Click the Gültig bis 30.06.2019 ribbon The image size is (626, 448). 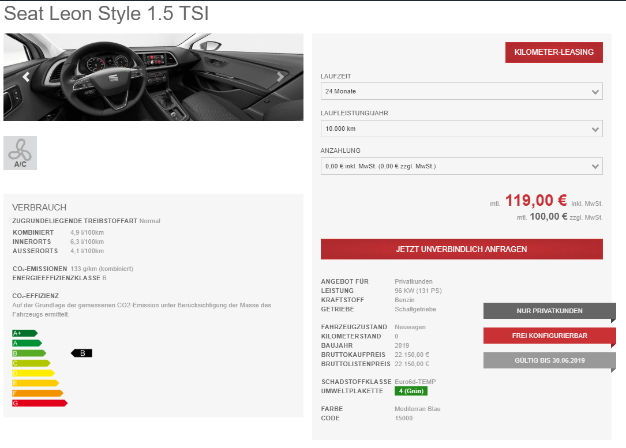pos(549,360)
